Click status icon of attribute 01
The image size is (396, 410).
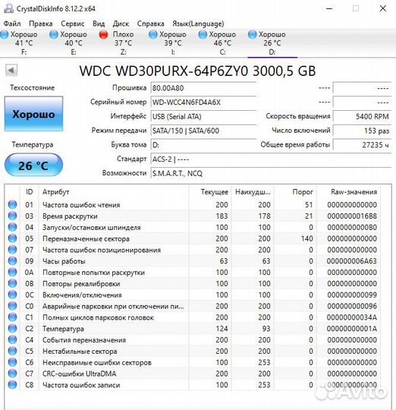[12, 204]
